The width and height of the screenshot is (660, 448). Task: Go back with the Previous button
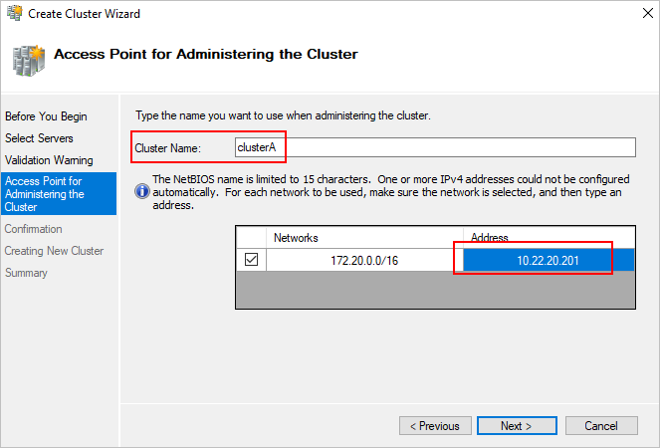point(435,426)
